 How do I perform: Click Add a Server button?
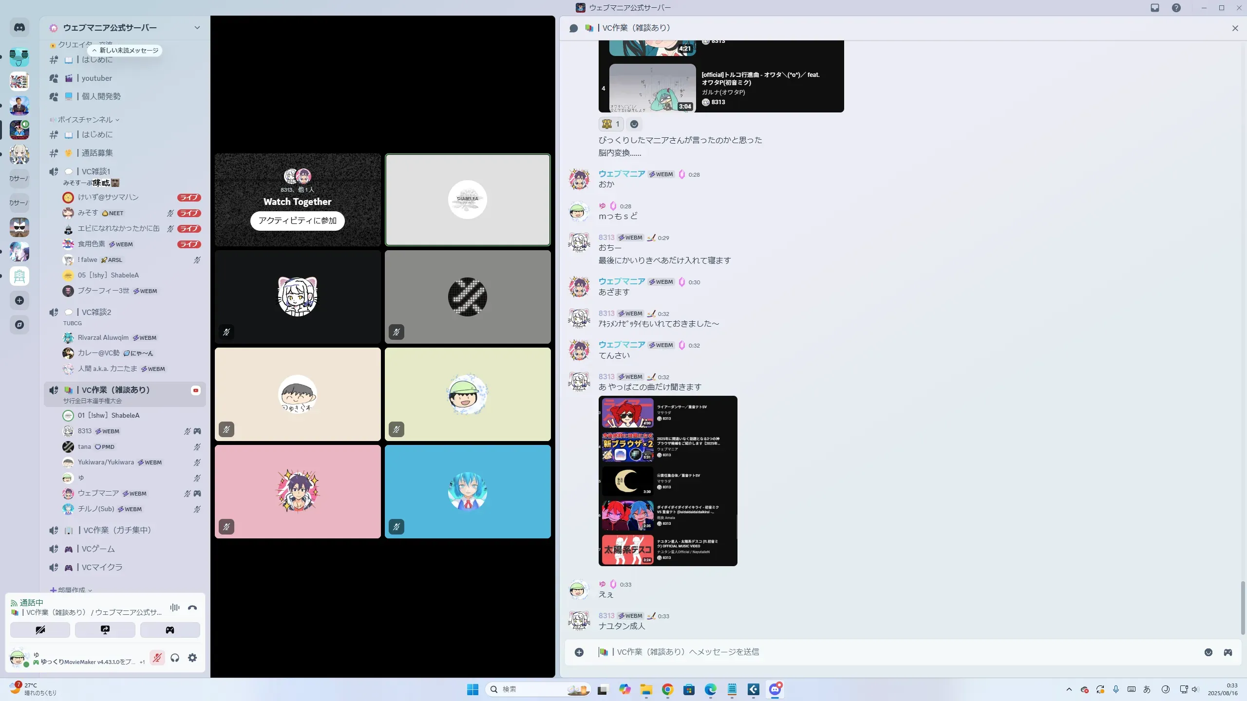point(19,300)
